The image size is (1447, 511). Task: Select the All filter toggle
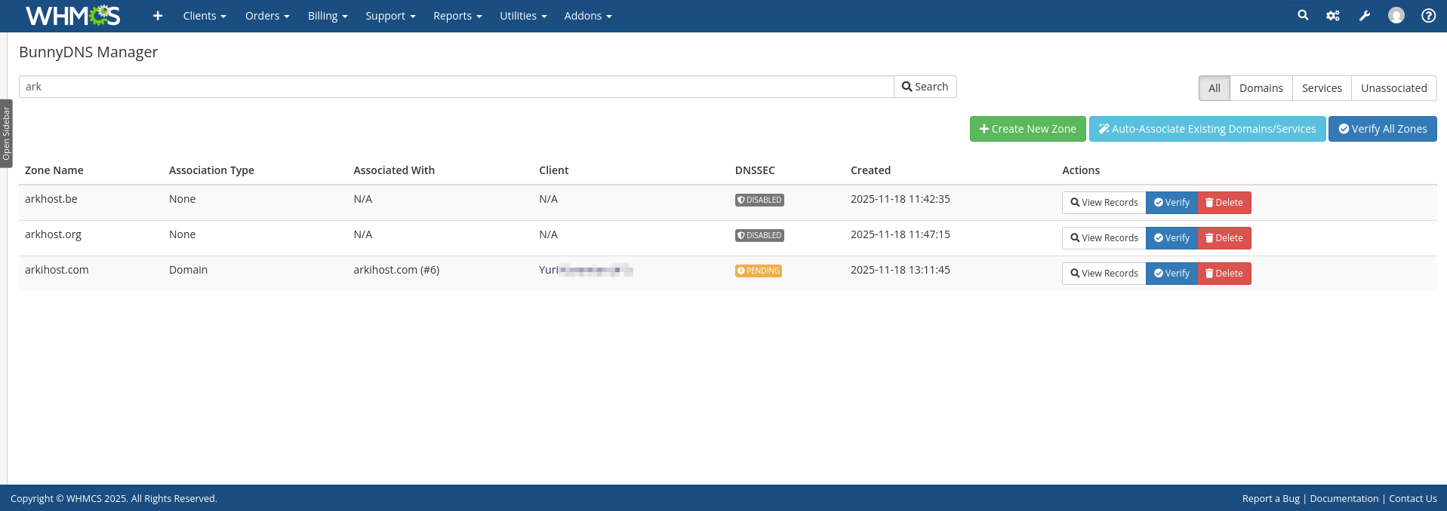(x=1214, y=88)
